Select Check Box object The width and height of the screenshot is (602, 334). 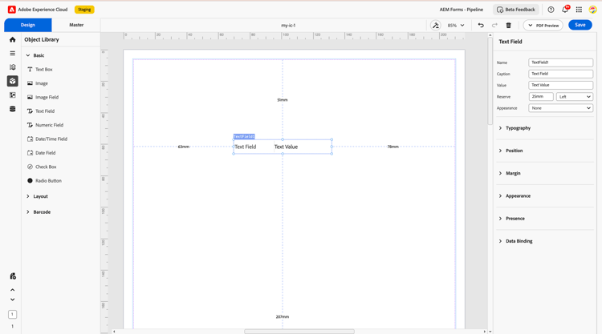[x=42, y=167]
